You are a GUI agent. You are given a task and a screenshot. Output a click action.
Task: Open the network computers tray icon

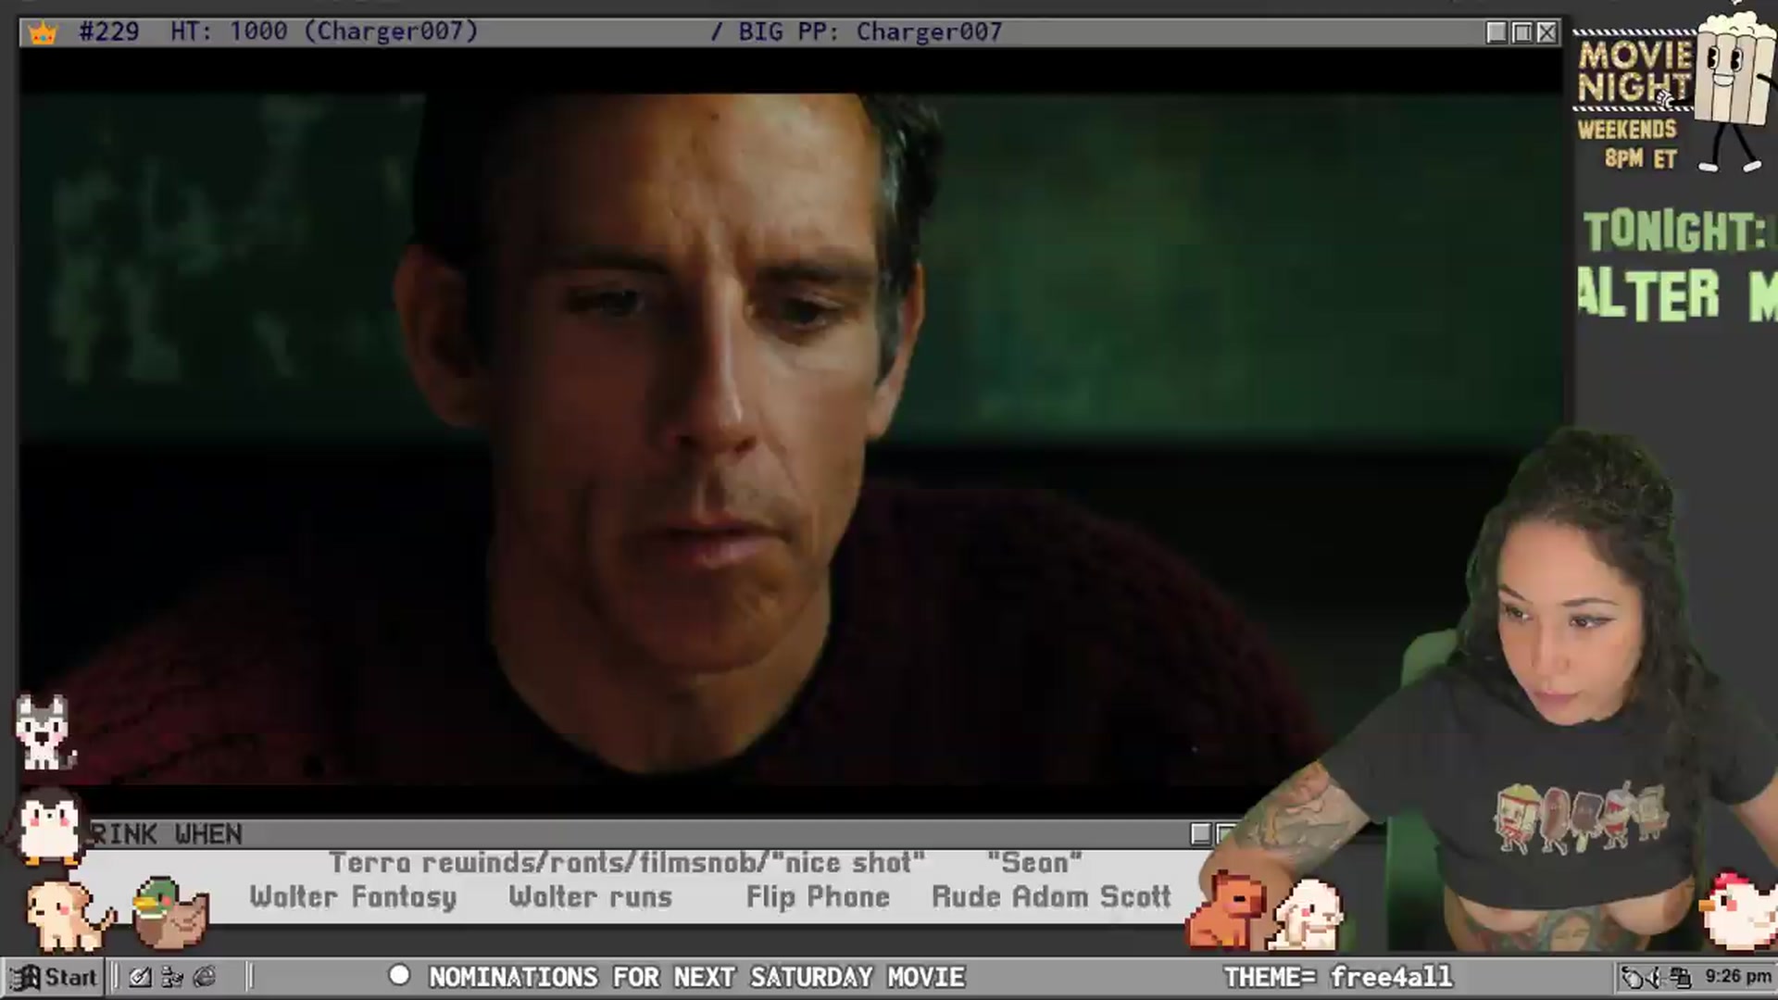click(x=1682, y=977)
